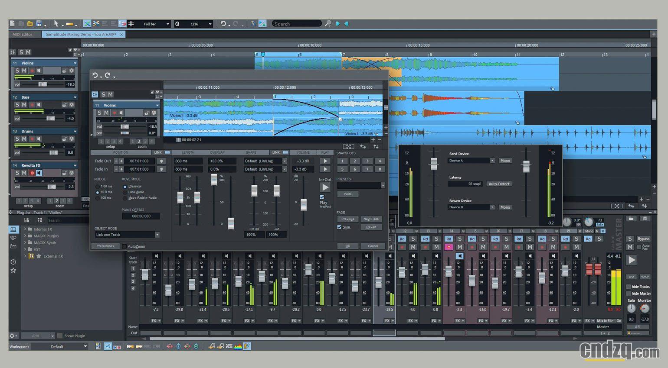Select External FX in plug-in tree

[53, 256]
